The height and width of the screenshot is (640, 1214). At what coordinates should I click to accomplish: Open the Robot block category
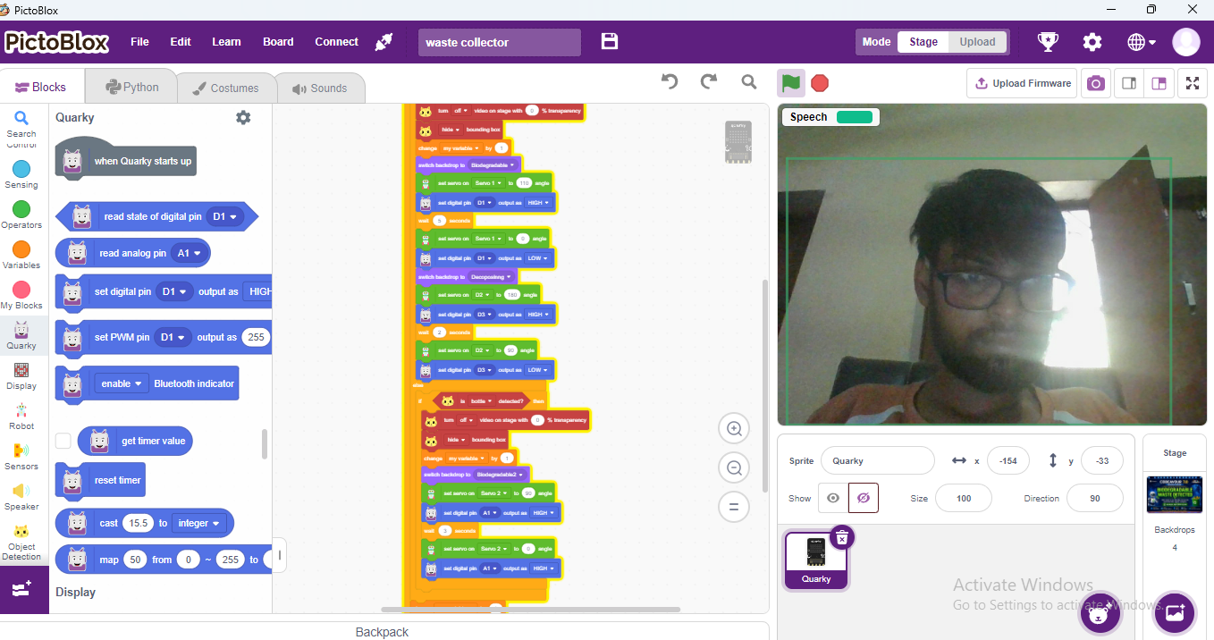21,417
